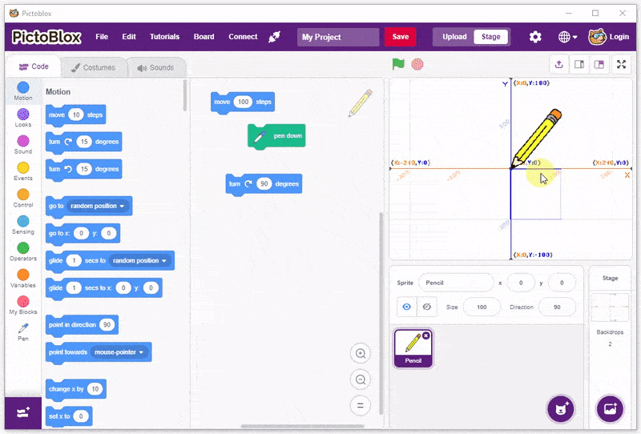
Task: Click the sprite name field Pencil
Action: pos(456,283)
